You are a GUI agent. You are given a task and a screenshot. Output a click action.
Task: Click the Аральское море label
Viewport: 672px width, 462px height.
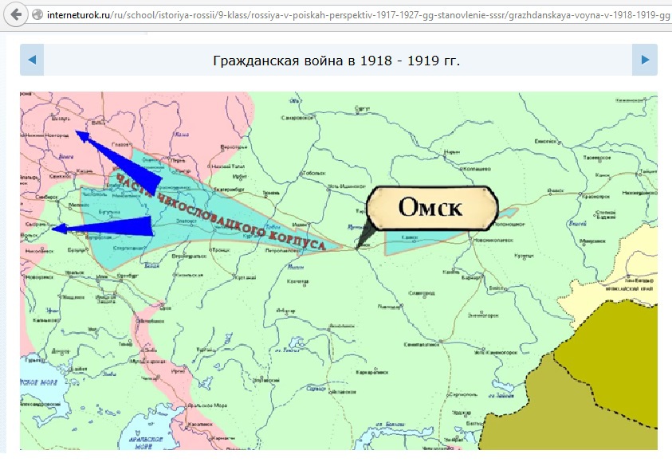coord(144,441)
